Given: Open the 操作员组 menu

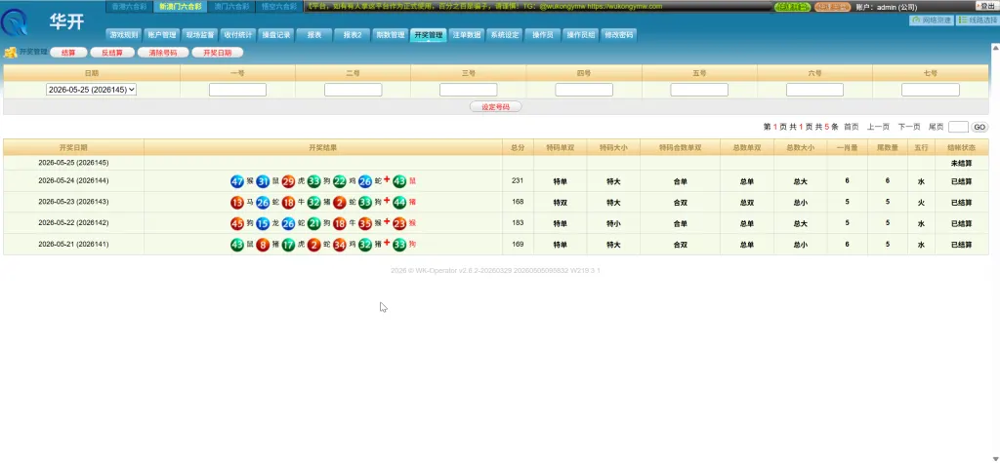Looking at the screenshot, I should tap(581, 35).
